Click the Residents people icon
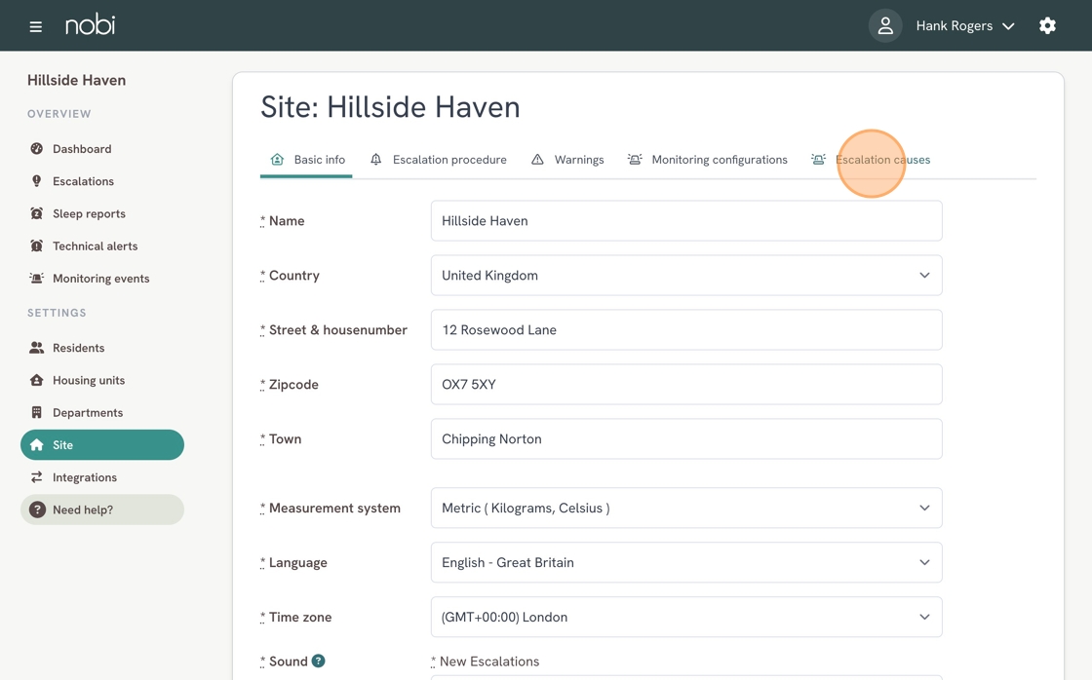 (x=37, y=348)
